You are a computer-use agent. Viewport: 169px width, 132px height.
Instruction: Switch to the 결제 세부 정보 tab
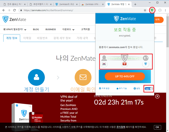[62, 38]
